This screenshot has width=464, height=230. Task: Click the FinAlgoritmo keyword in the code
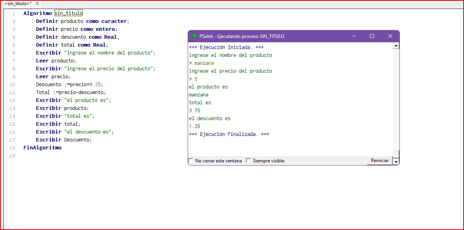42,148
